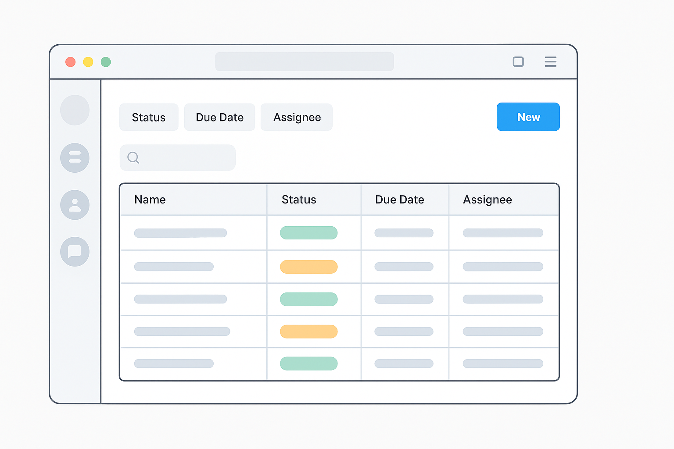674x449 pixels.
Task: Focus the search input field
Action: point(184,157)
